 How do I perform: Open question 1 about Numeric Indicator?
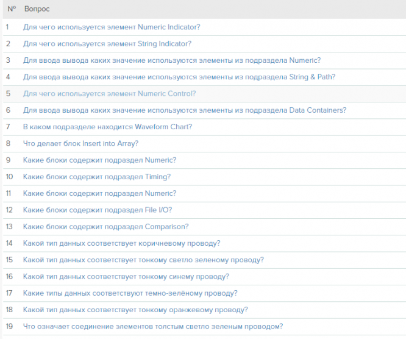pos(112,27)
